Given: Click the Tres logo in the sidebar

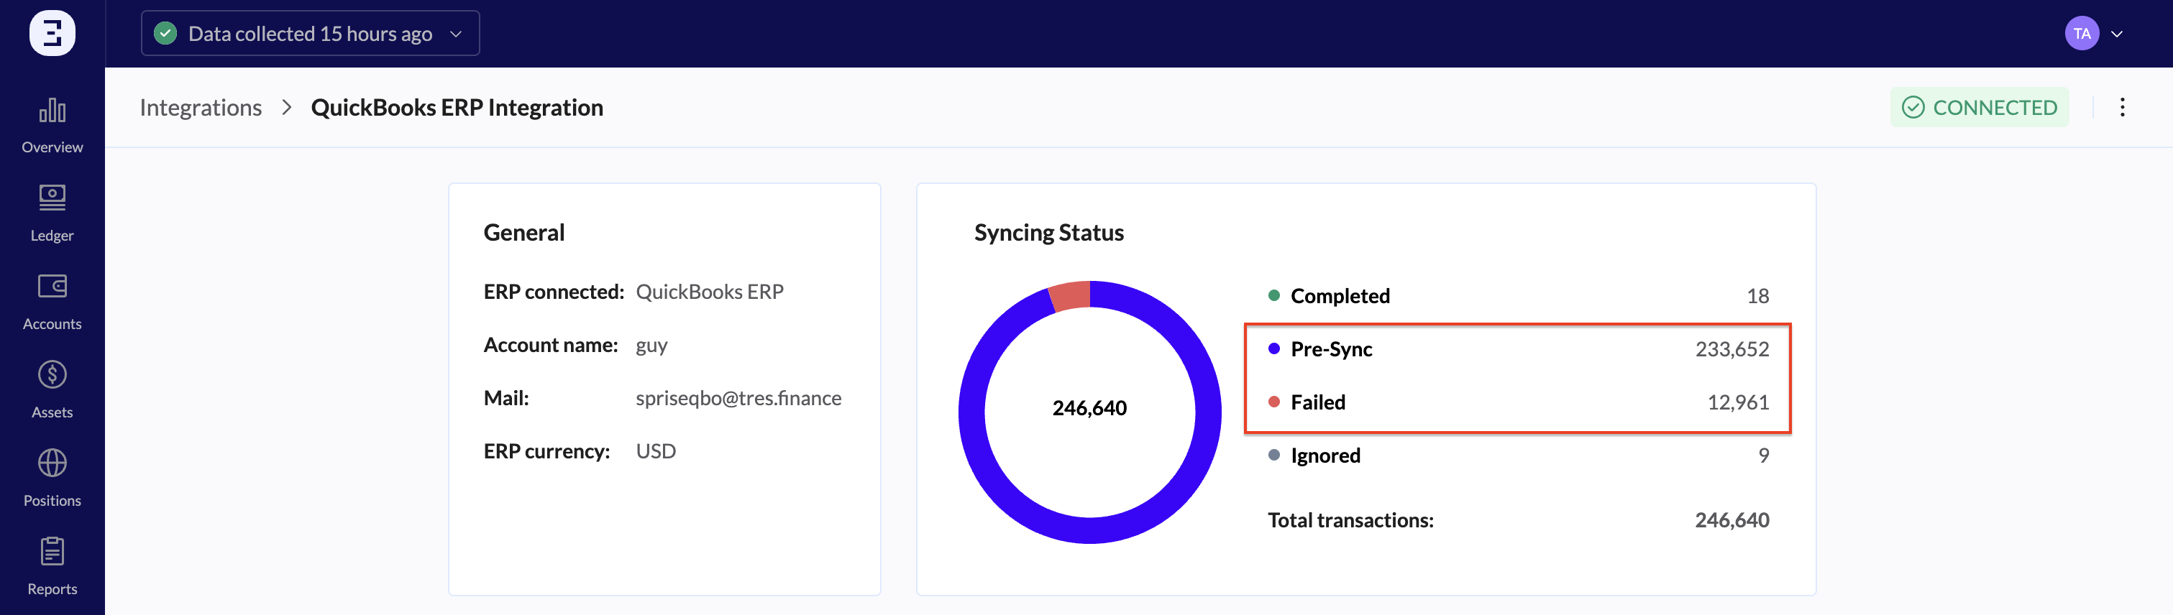Looking at the screenshot, I should point(52,34).
